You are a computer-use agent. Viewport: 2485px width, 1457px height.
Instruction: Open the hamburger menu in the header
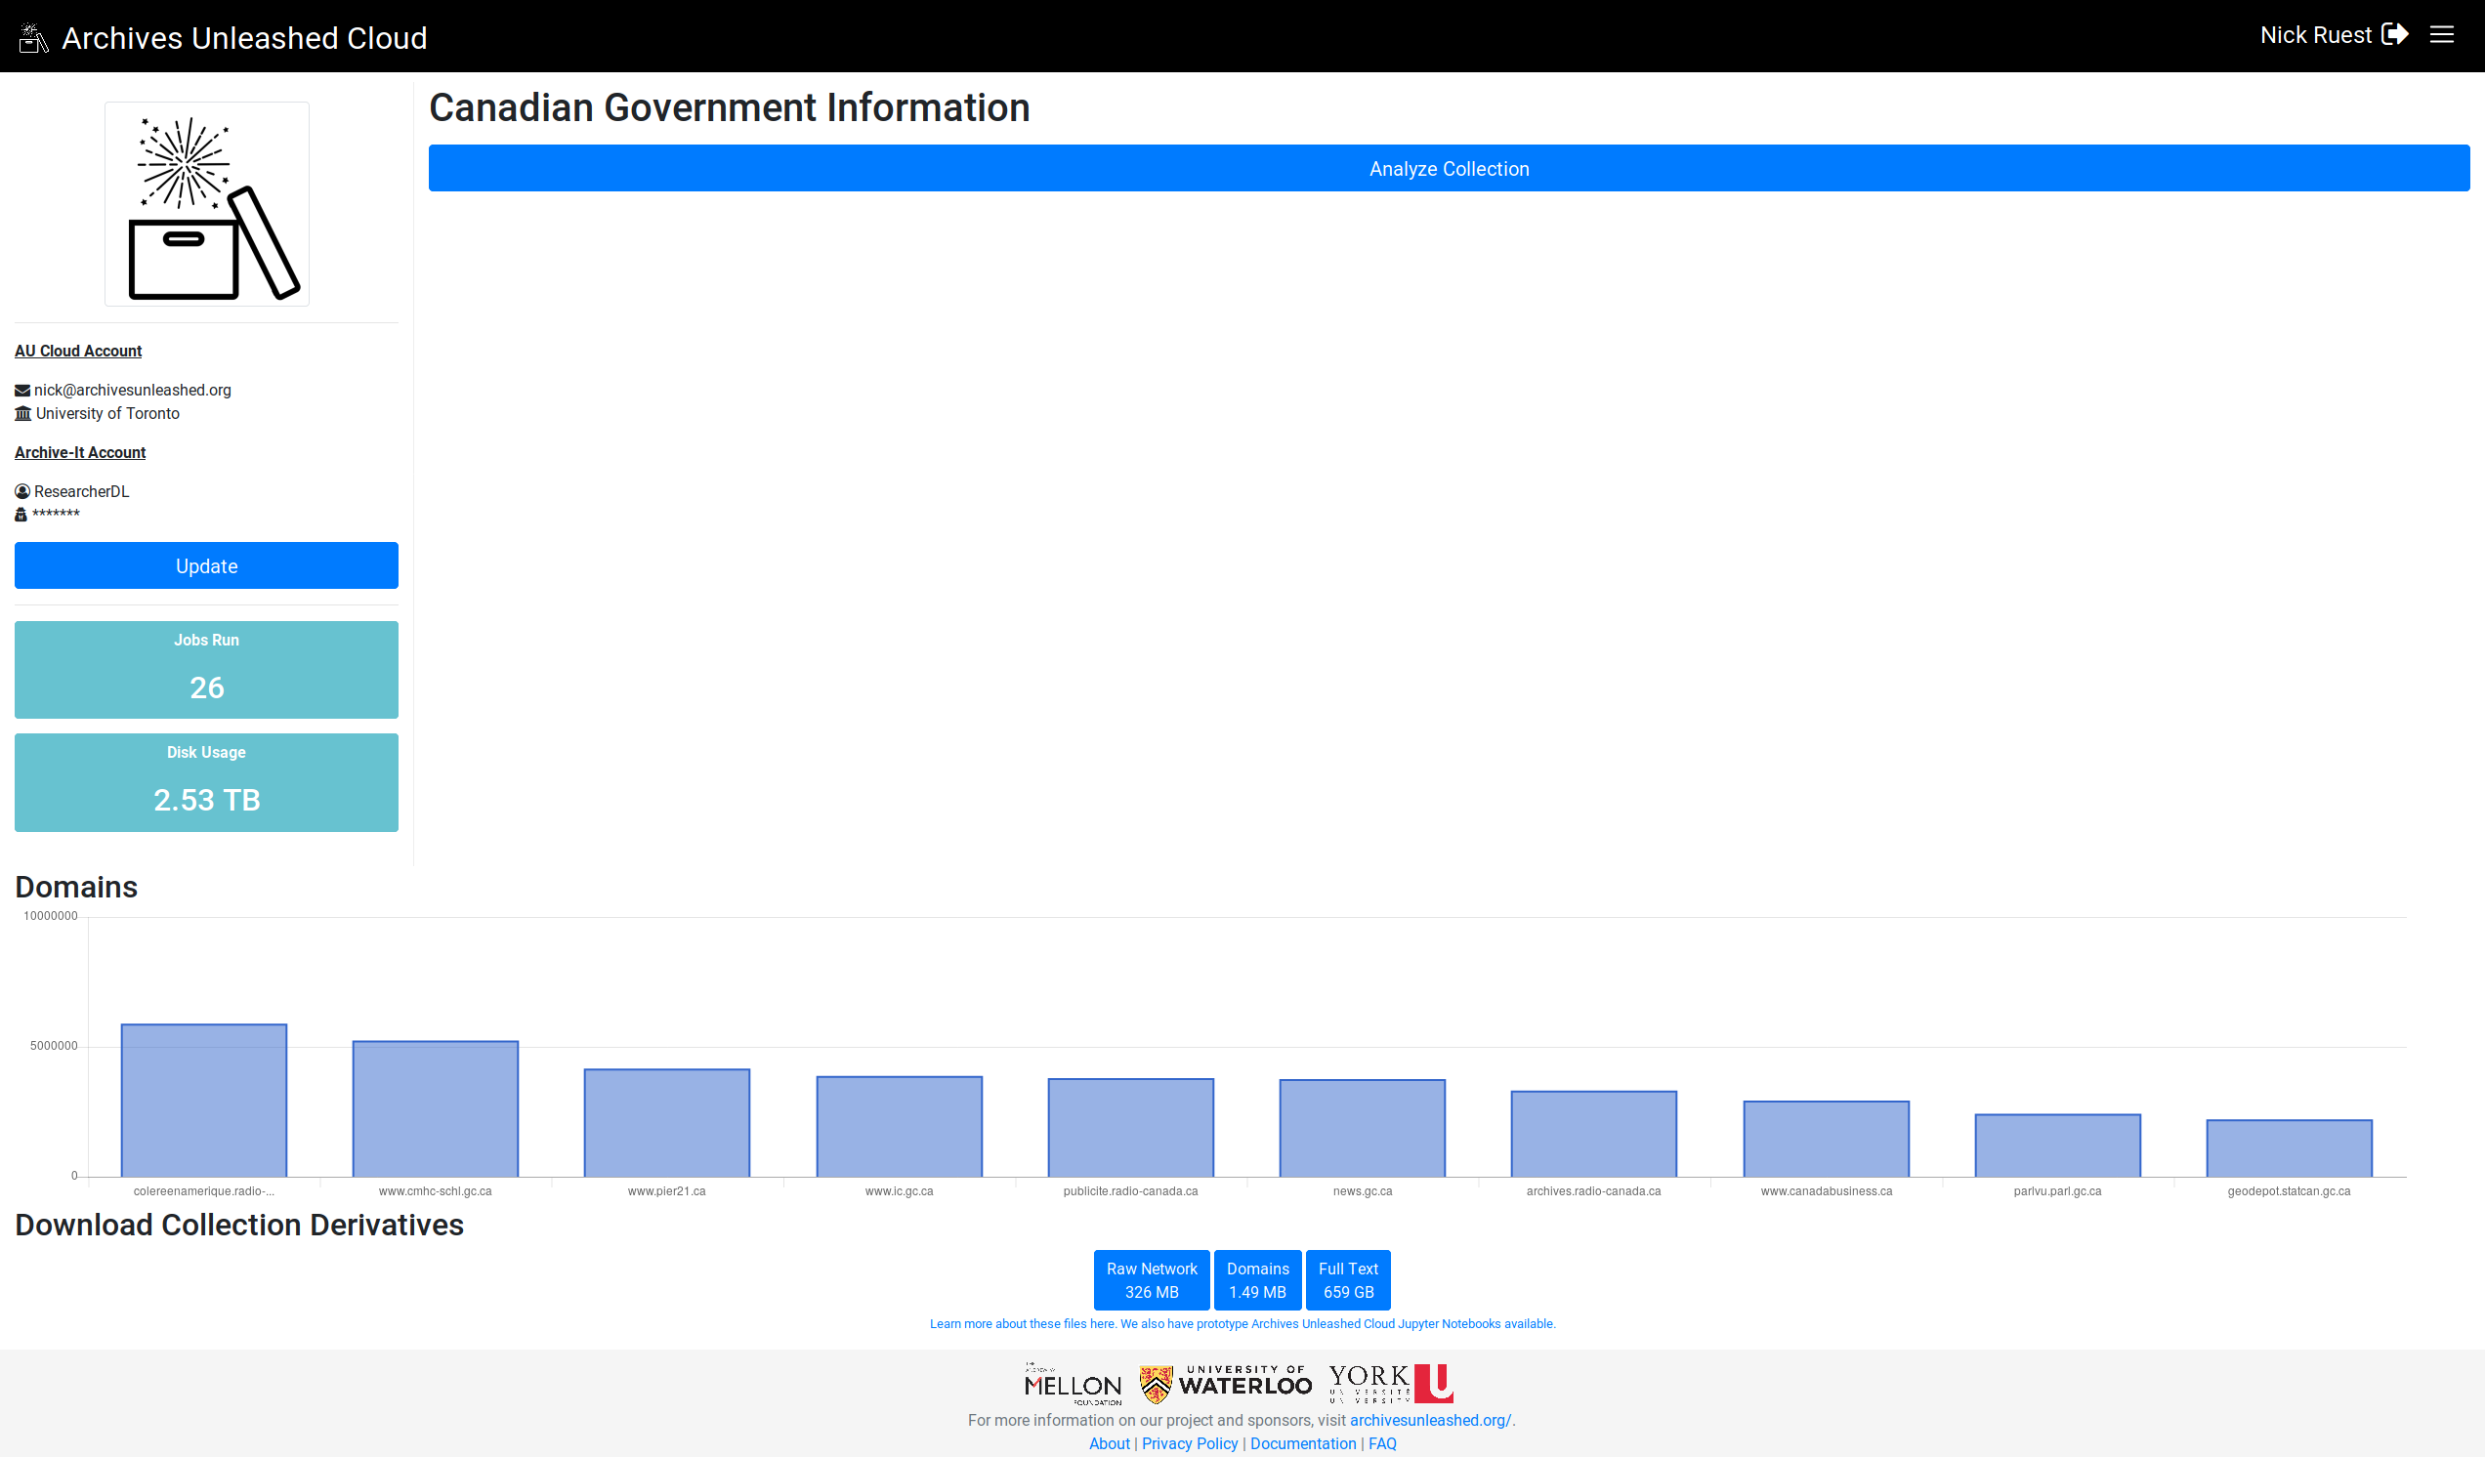pos(2441,34)
